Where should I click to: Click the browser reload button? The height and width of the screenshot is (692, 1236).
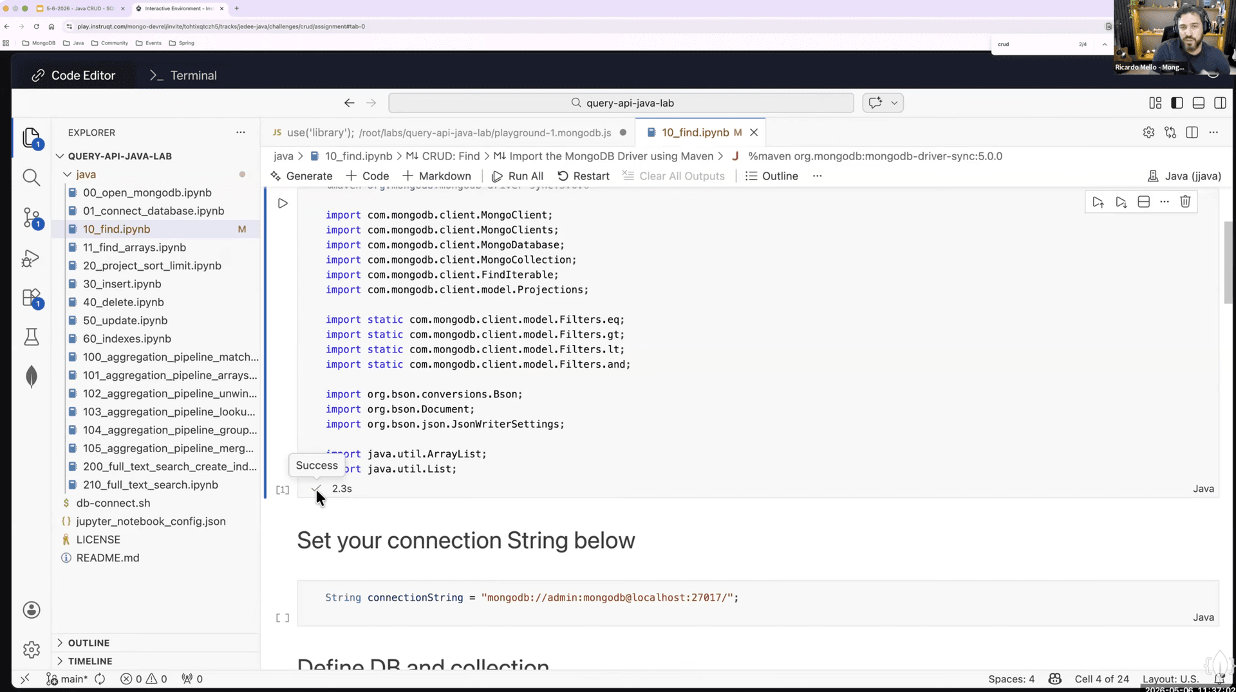coord(36,26)
